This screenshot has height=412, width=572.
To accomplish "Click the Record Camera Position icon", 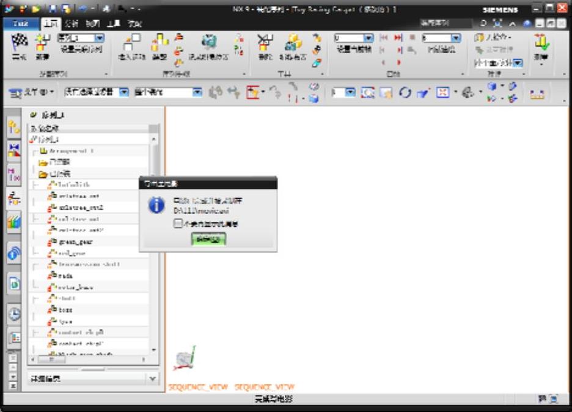I will point(210,43).
